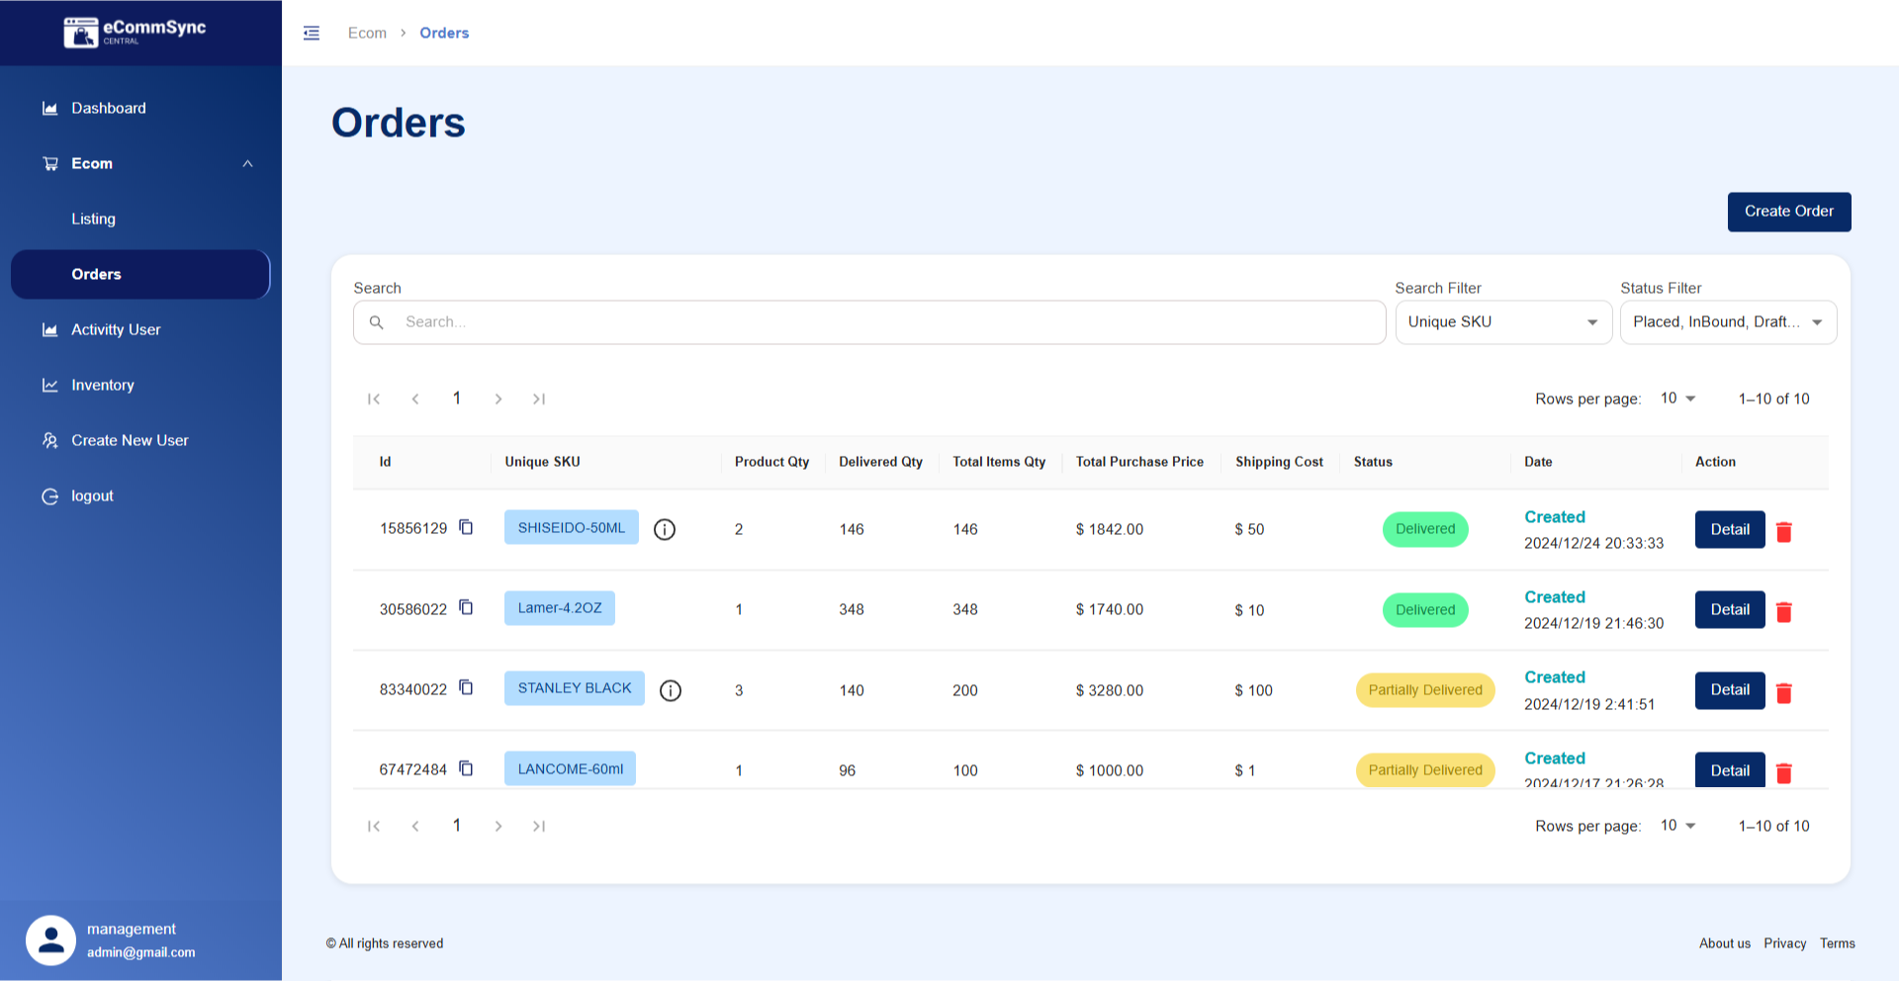
Task: Click the Unique SKU column header
Action: (542, 462)
